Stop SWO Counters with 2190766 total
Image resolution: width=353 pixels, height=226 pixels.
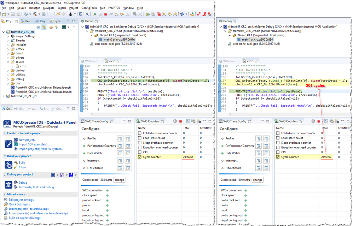tap(180, 121)
